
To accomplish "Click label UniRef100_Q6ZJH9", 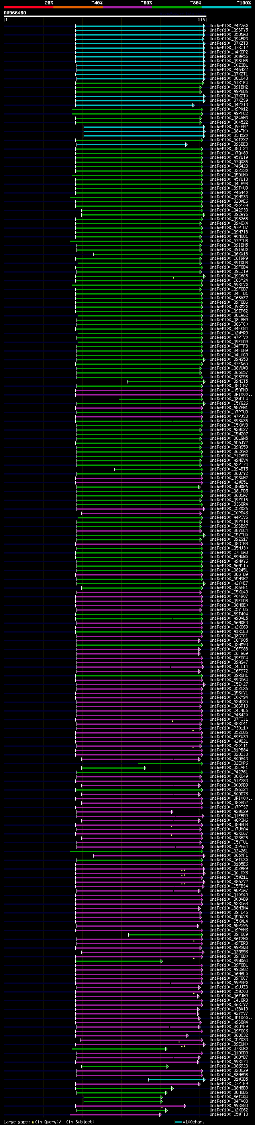I will click(229, 996).
